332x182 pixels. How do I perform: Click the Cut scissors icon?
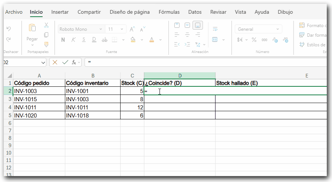point(46,26)
